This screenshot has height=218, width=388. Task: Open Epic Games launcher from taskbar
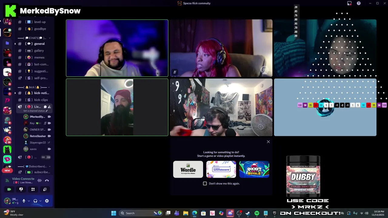point(275,213)
